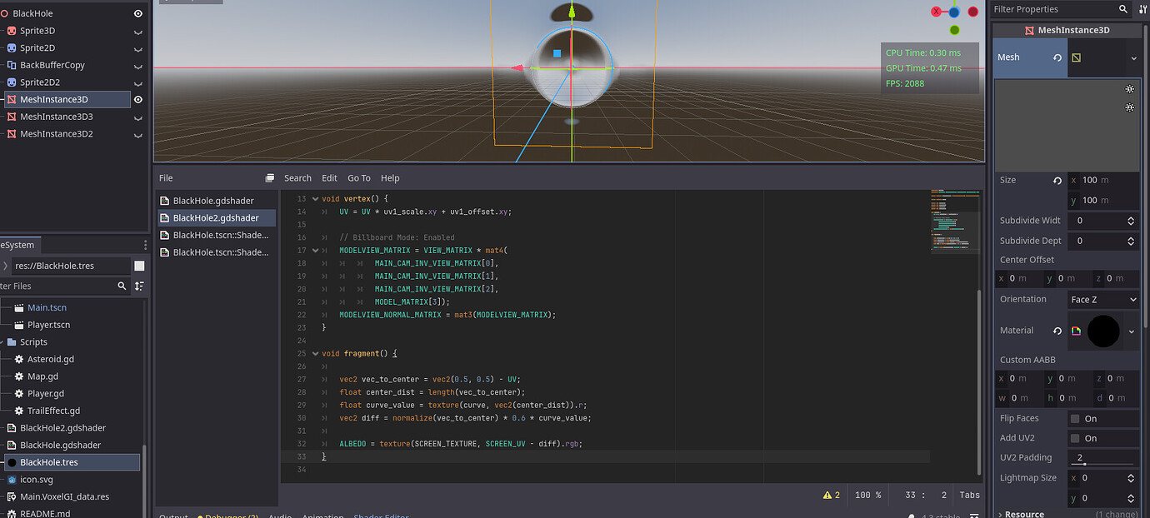This screenshot has height=518, width=1150.
Task: Click the black Material sphere color swatch
Action: coord(1104,331)
